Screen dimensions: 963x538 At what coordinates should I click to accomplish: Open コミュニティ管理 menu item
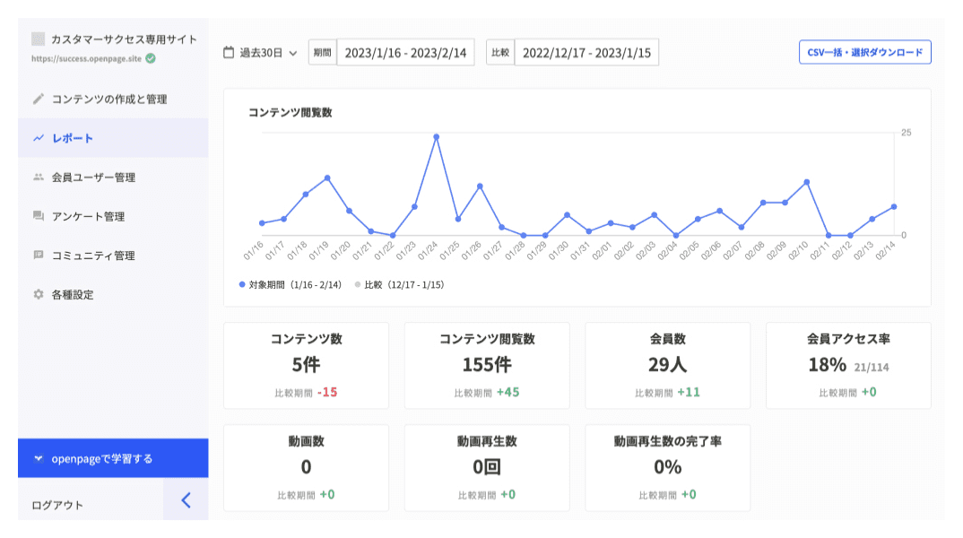[113, 255]
